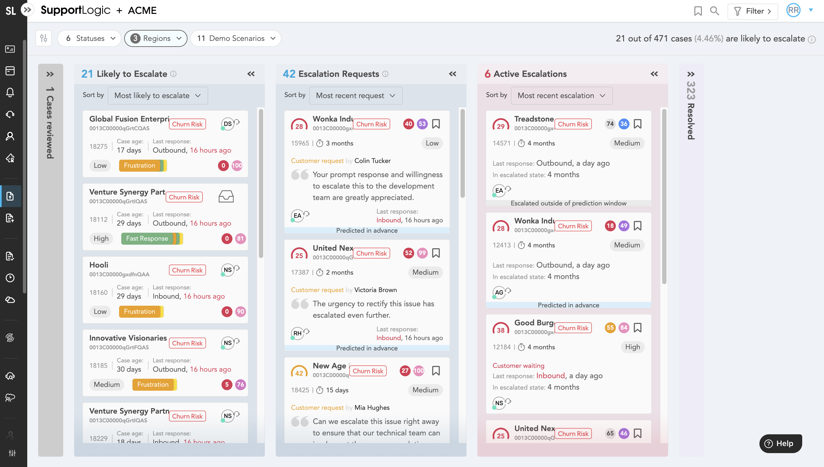The image size is (824, 467).
Task: Open the agent headset icon in sidebar
Action: click(x=10, y=114)
